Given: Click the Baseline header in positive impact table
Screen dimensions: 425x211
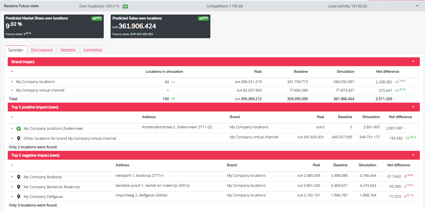Looking at the screenshot, I should (x=345, y=117).
